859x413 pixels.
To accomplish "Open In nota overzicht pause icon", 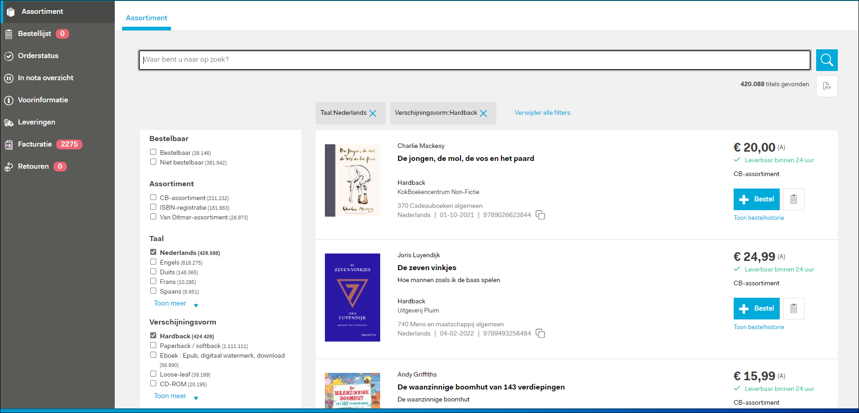I will tap(9, 78).
